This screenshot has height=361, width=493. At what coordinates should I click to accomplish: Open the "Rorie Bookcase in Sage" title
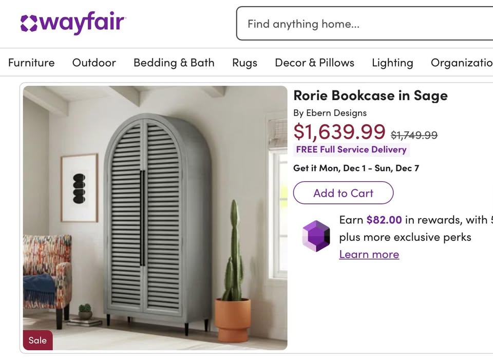pos(370,96)
